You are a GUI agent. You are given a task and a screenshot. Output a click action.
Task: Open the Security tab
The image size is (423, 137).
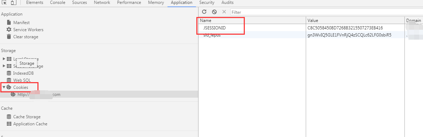[x=207, y=3]
